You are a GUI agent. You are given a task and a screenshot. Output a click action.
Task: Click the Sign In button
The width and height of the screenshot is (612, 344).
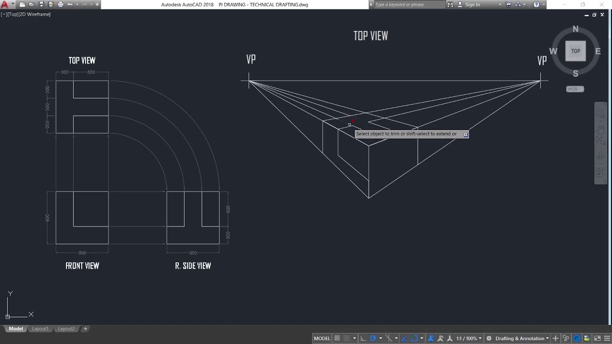(469, 4)
